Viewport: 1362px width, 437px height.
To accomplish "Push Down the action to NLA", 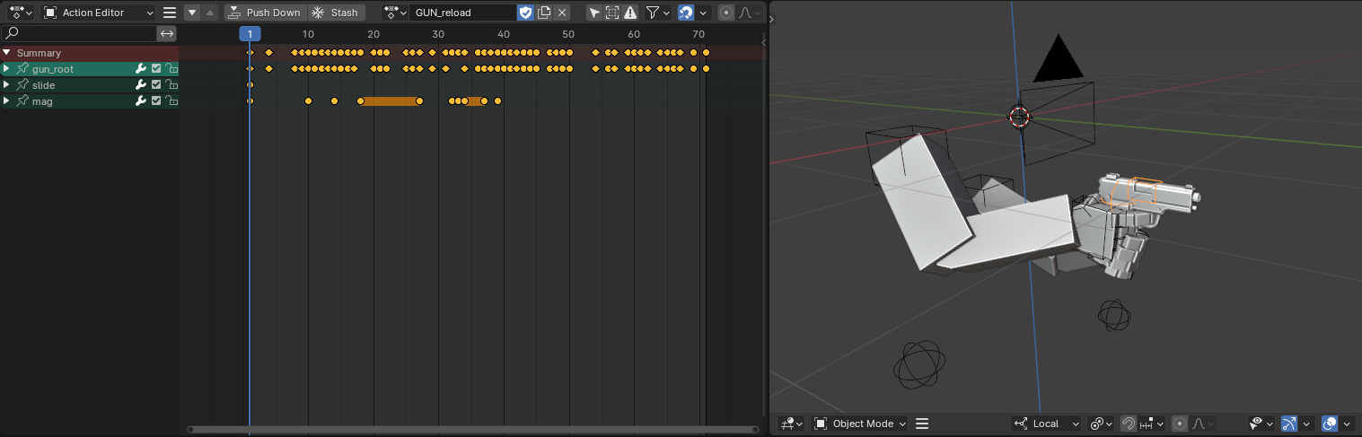I will tap(264, 13).
